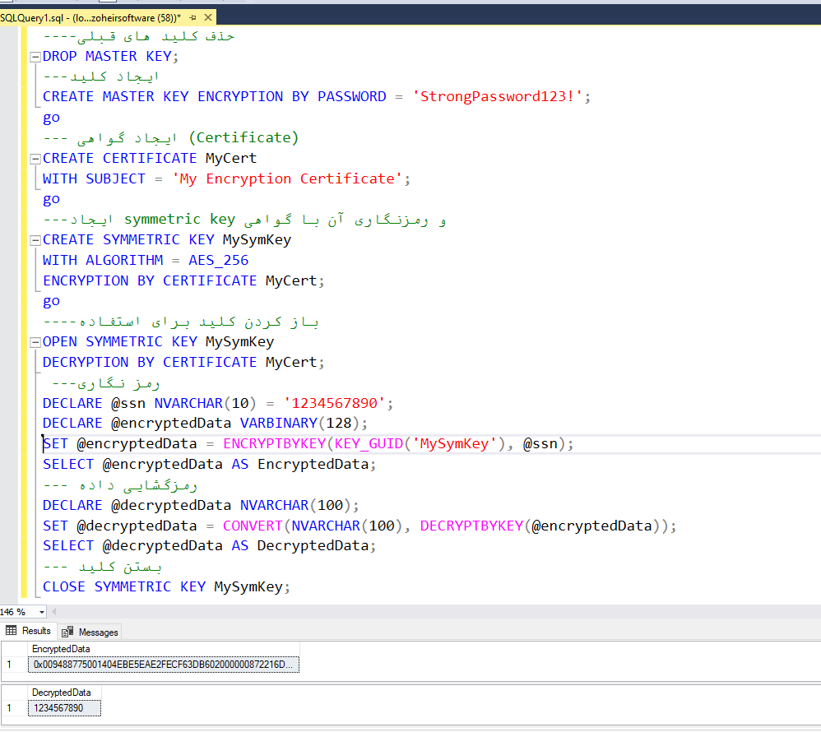This screenshot has width=821, height=732.
Task: Click on AES_256 algorithm text
Action: [218, 261]
